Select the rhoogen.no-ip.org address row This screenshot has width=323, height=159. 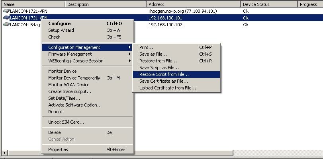[x=182, y=12]
